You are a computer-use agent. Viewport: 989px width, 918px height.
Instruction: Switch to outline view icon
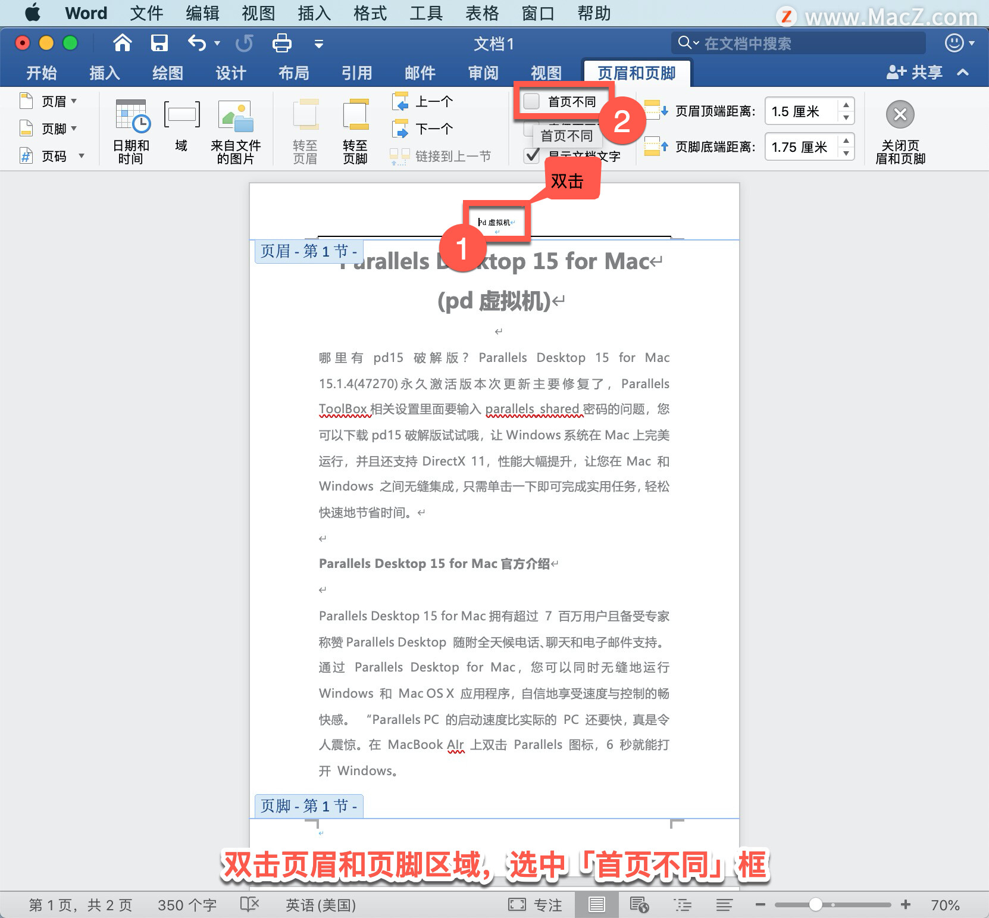(x=683, y=905)
